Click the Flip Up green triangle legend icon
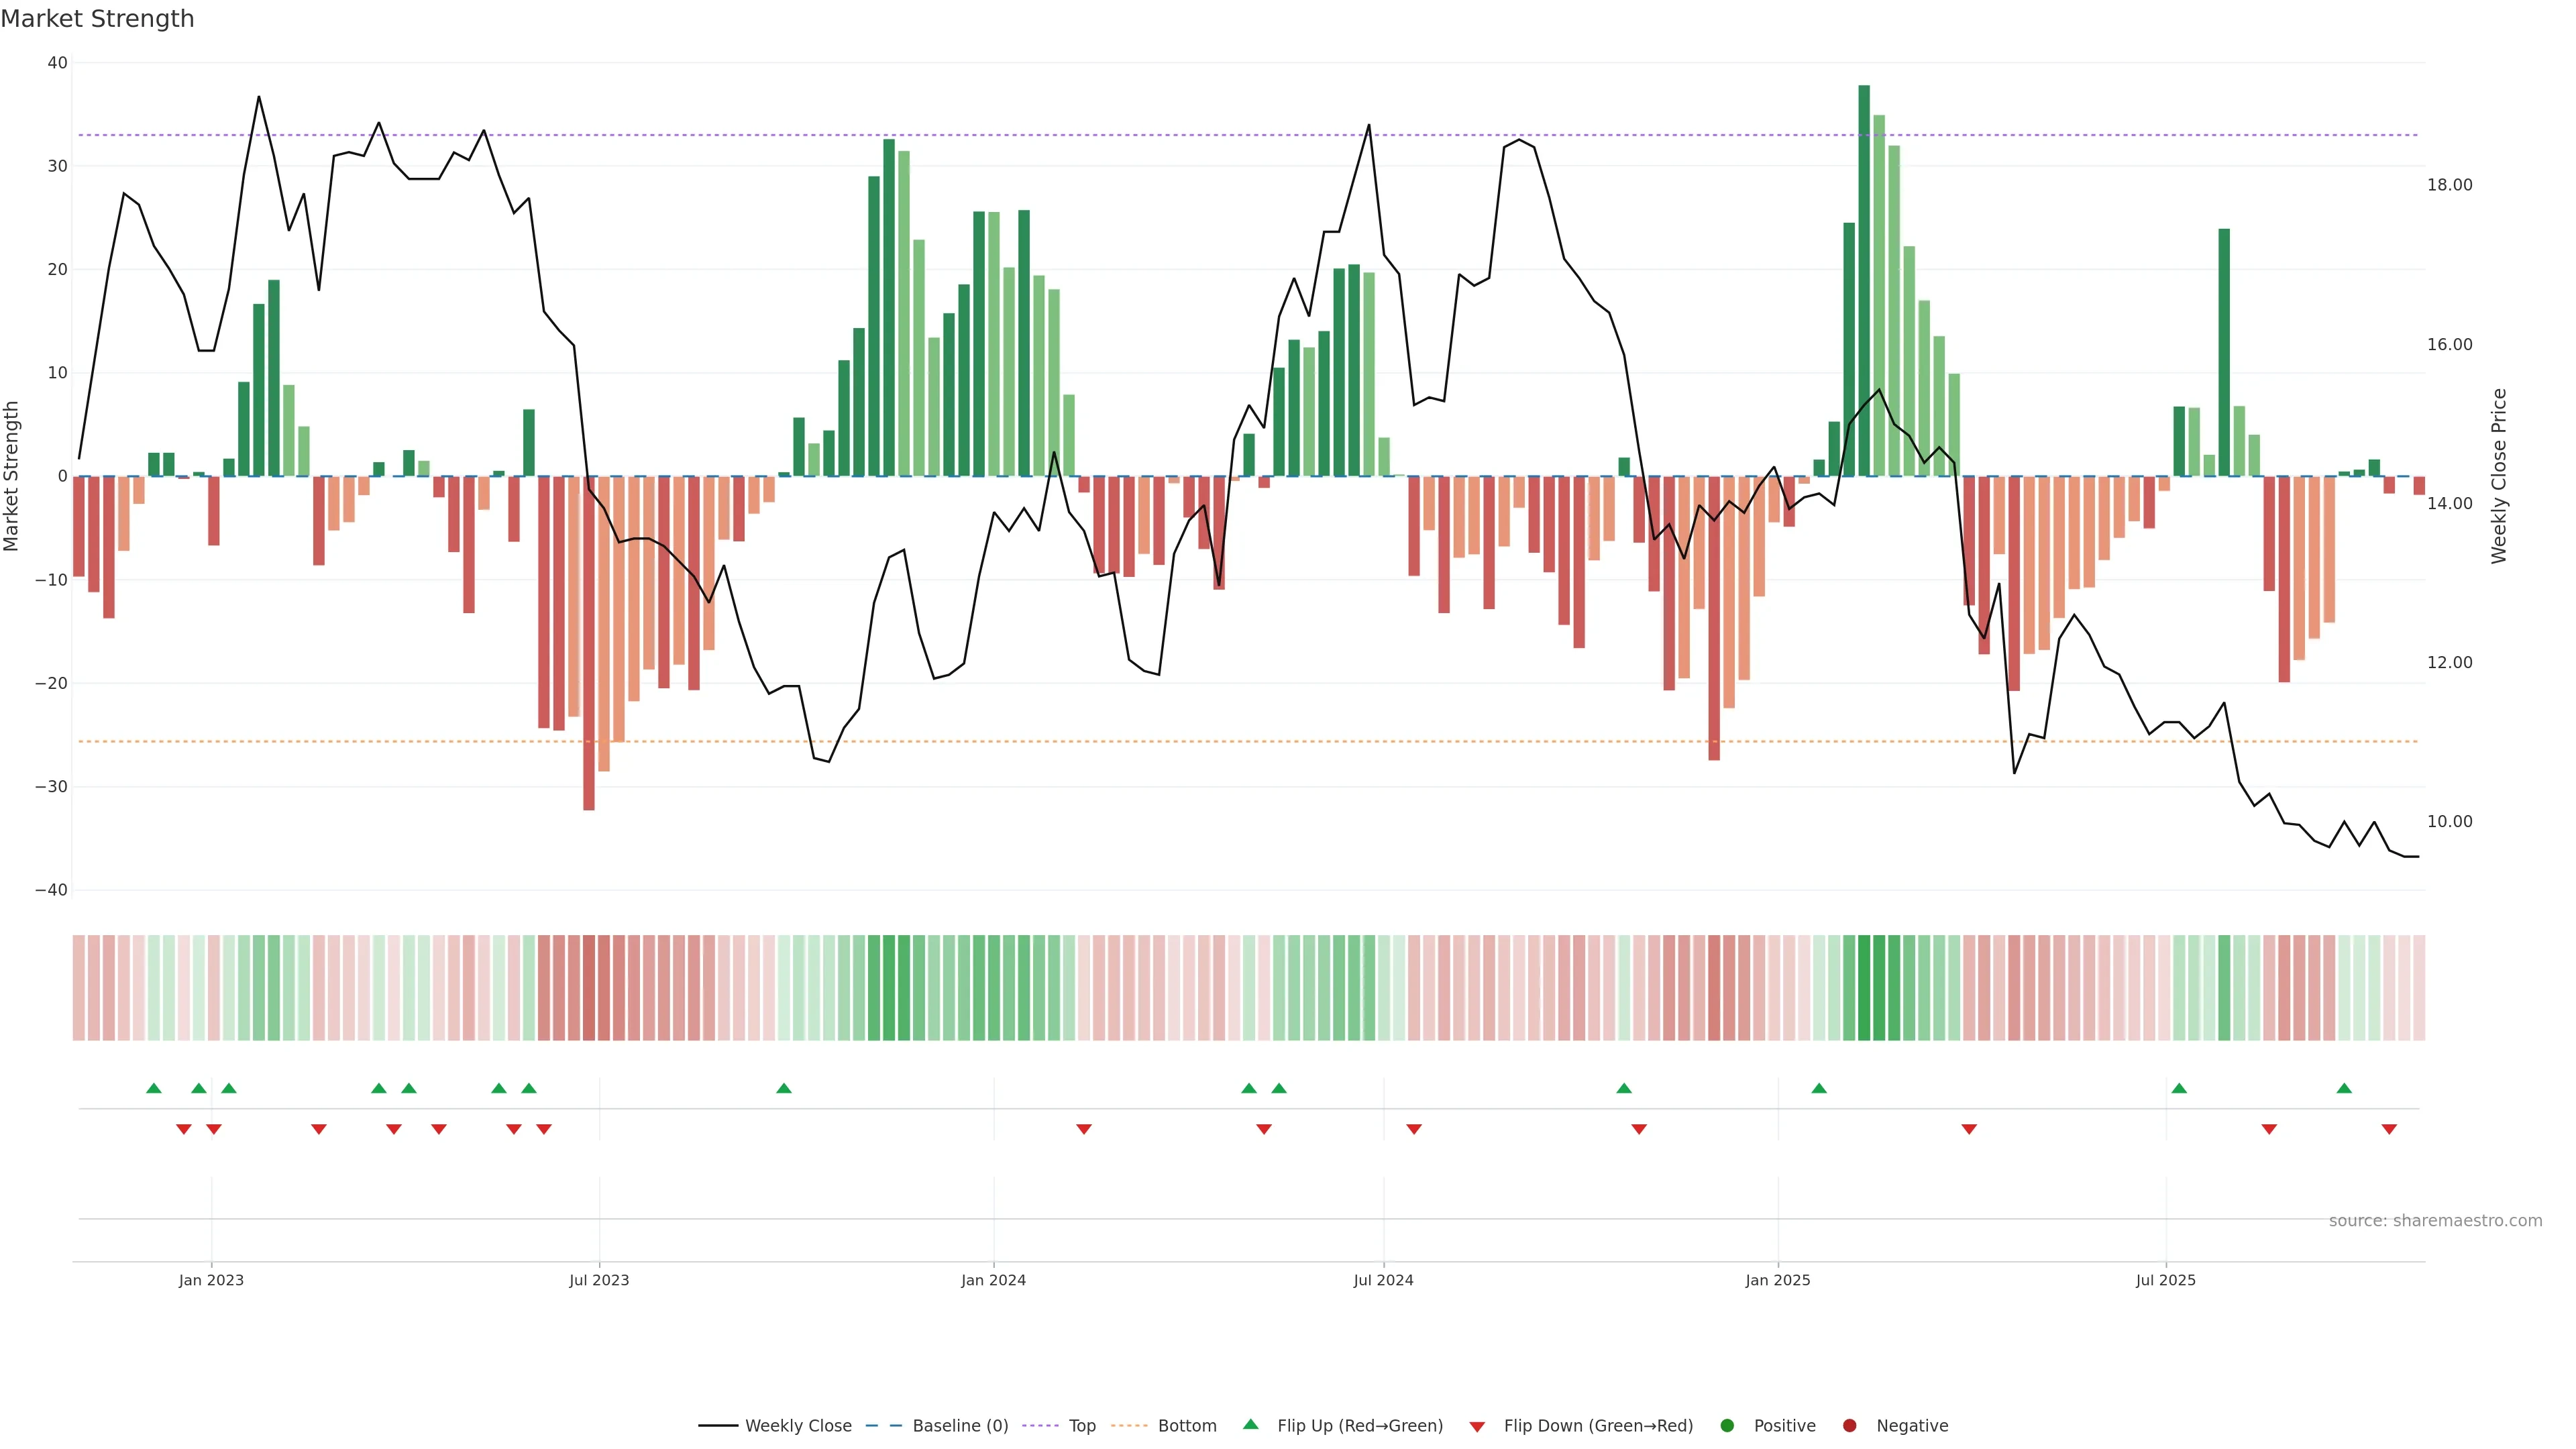 click(1250, 1424)
